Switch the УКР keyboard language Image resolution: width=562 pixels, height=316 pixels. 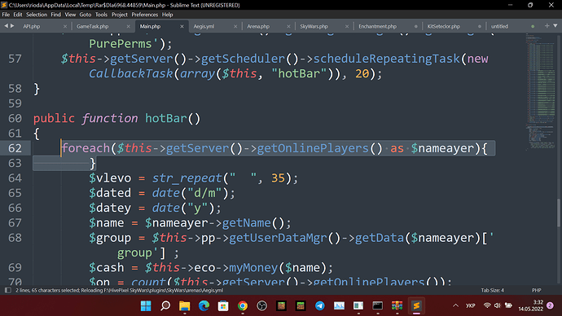[x=471, y=305]
